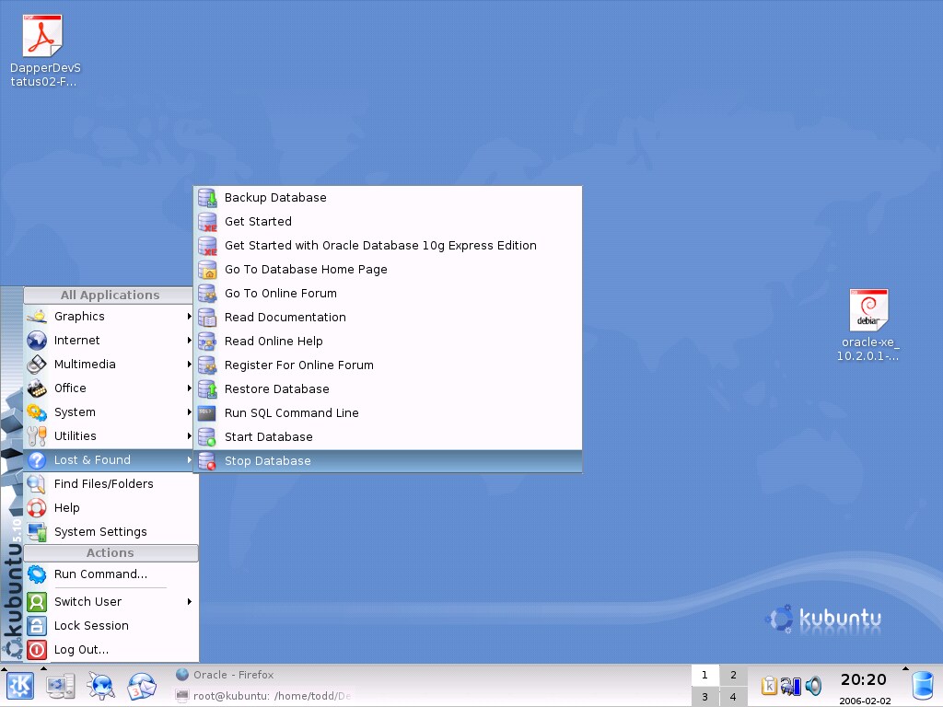This screenshot has width=943, height=707.
Task: Click the Run Command gear icon
Action: point(37,574)
